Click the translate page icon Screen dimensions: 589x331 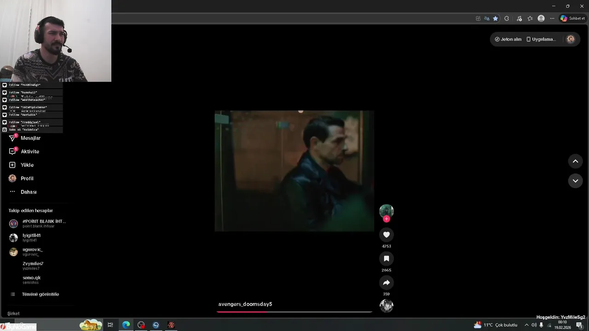(487, 18)
